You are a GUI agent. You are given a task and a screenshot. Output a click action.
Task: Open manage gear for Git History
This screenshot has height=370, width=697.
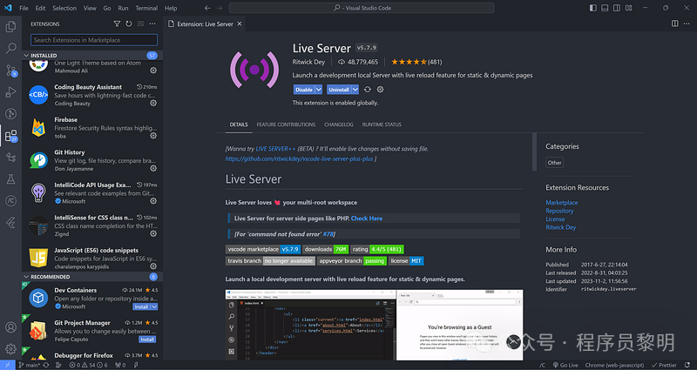(x=153, y=168)
